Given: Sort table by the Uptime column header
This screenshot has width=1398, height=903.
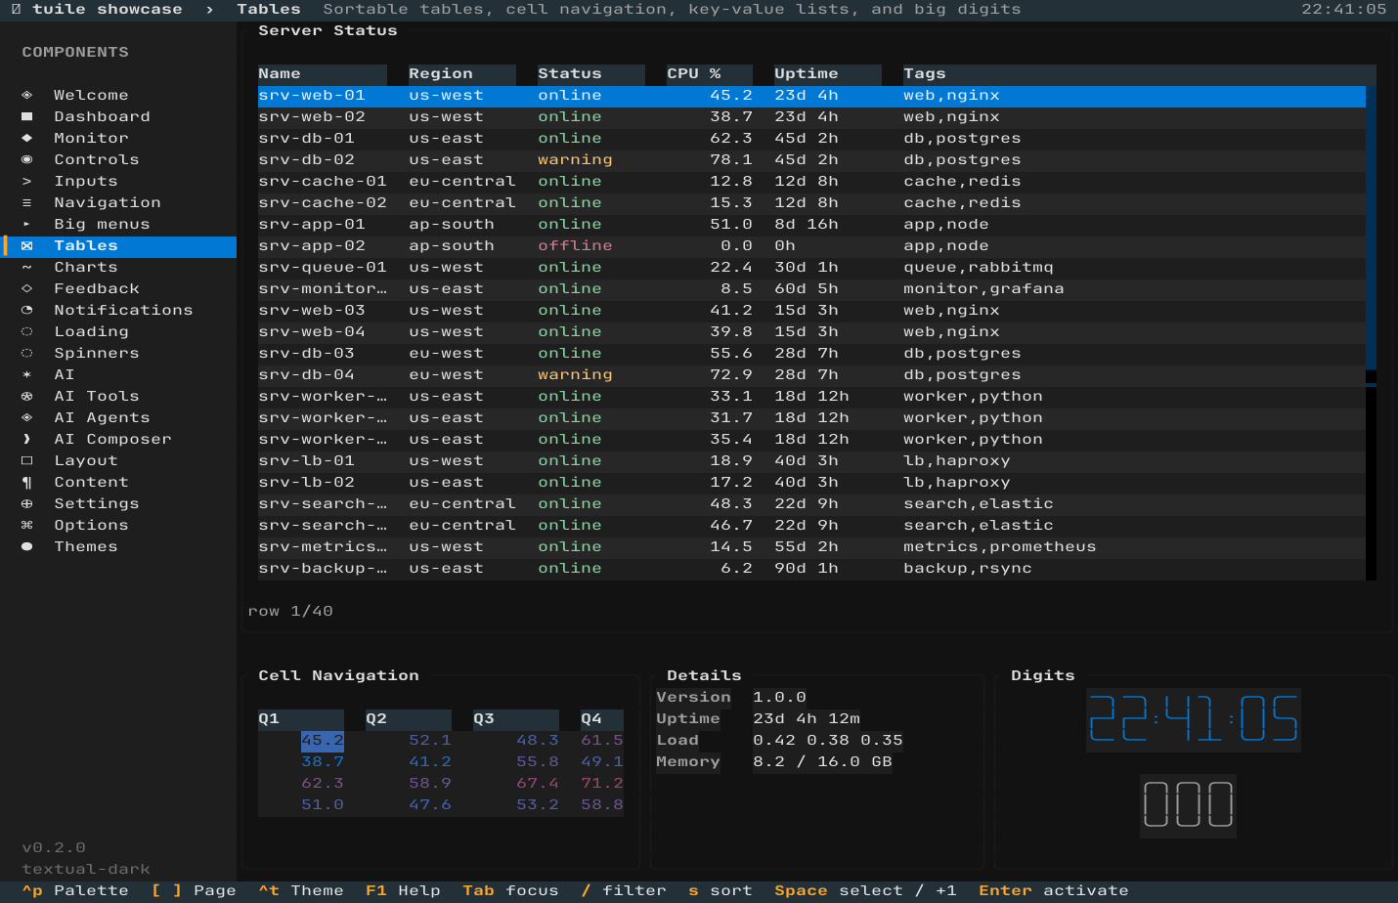Looking at the screenshot, I should [828, 73].
